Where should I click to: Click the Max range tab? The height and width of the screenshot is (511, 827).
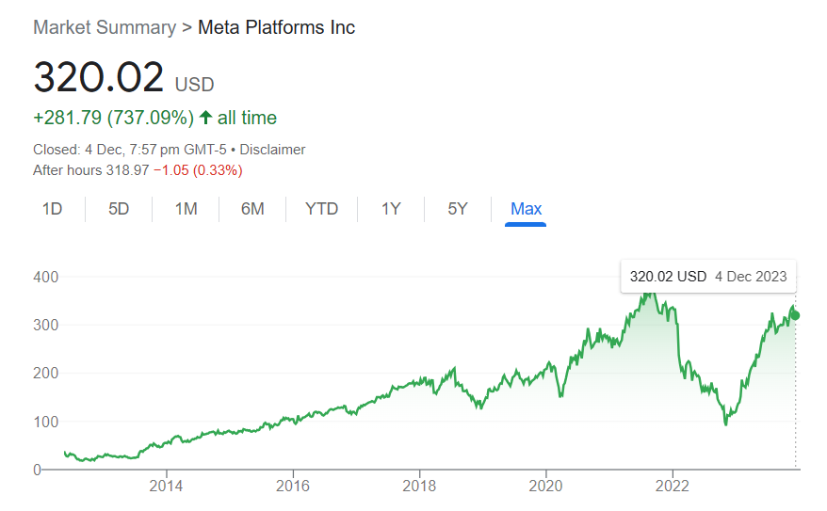pos(526,209)
